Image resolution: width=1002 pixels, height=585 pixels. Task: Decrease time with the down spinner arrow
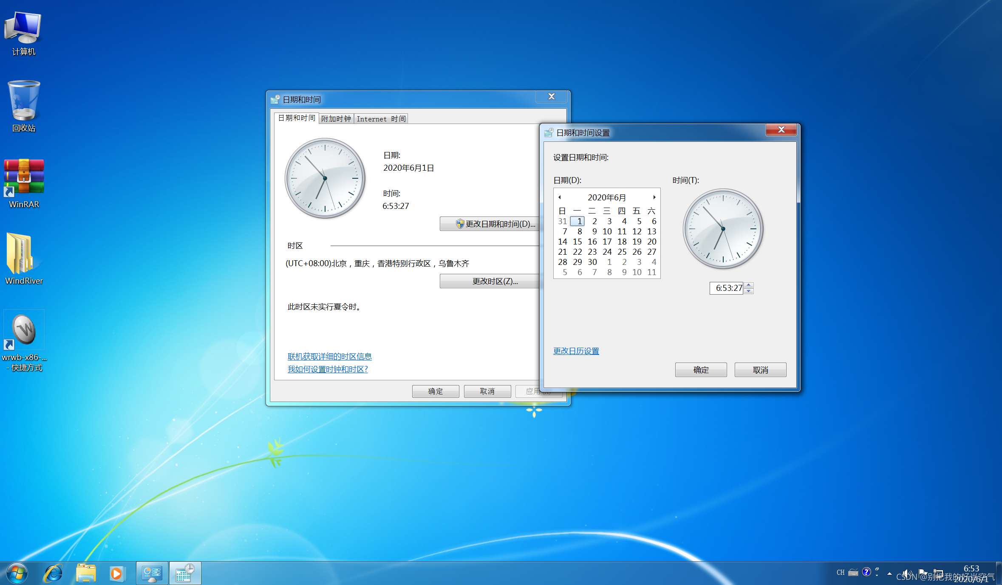(x=749, y=291)
